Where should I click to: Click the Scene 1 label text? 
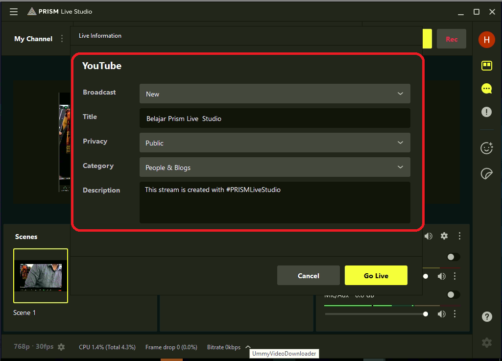click(24, 313)
